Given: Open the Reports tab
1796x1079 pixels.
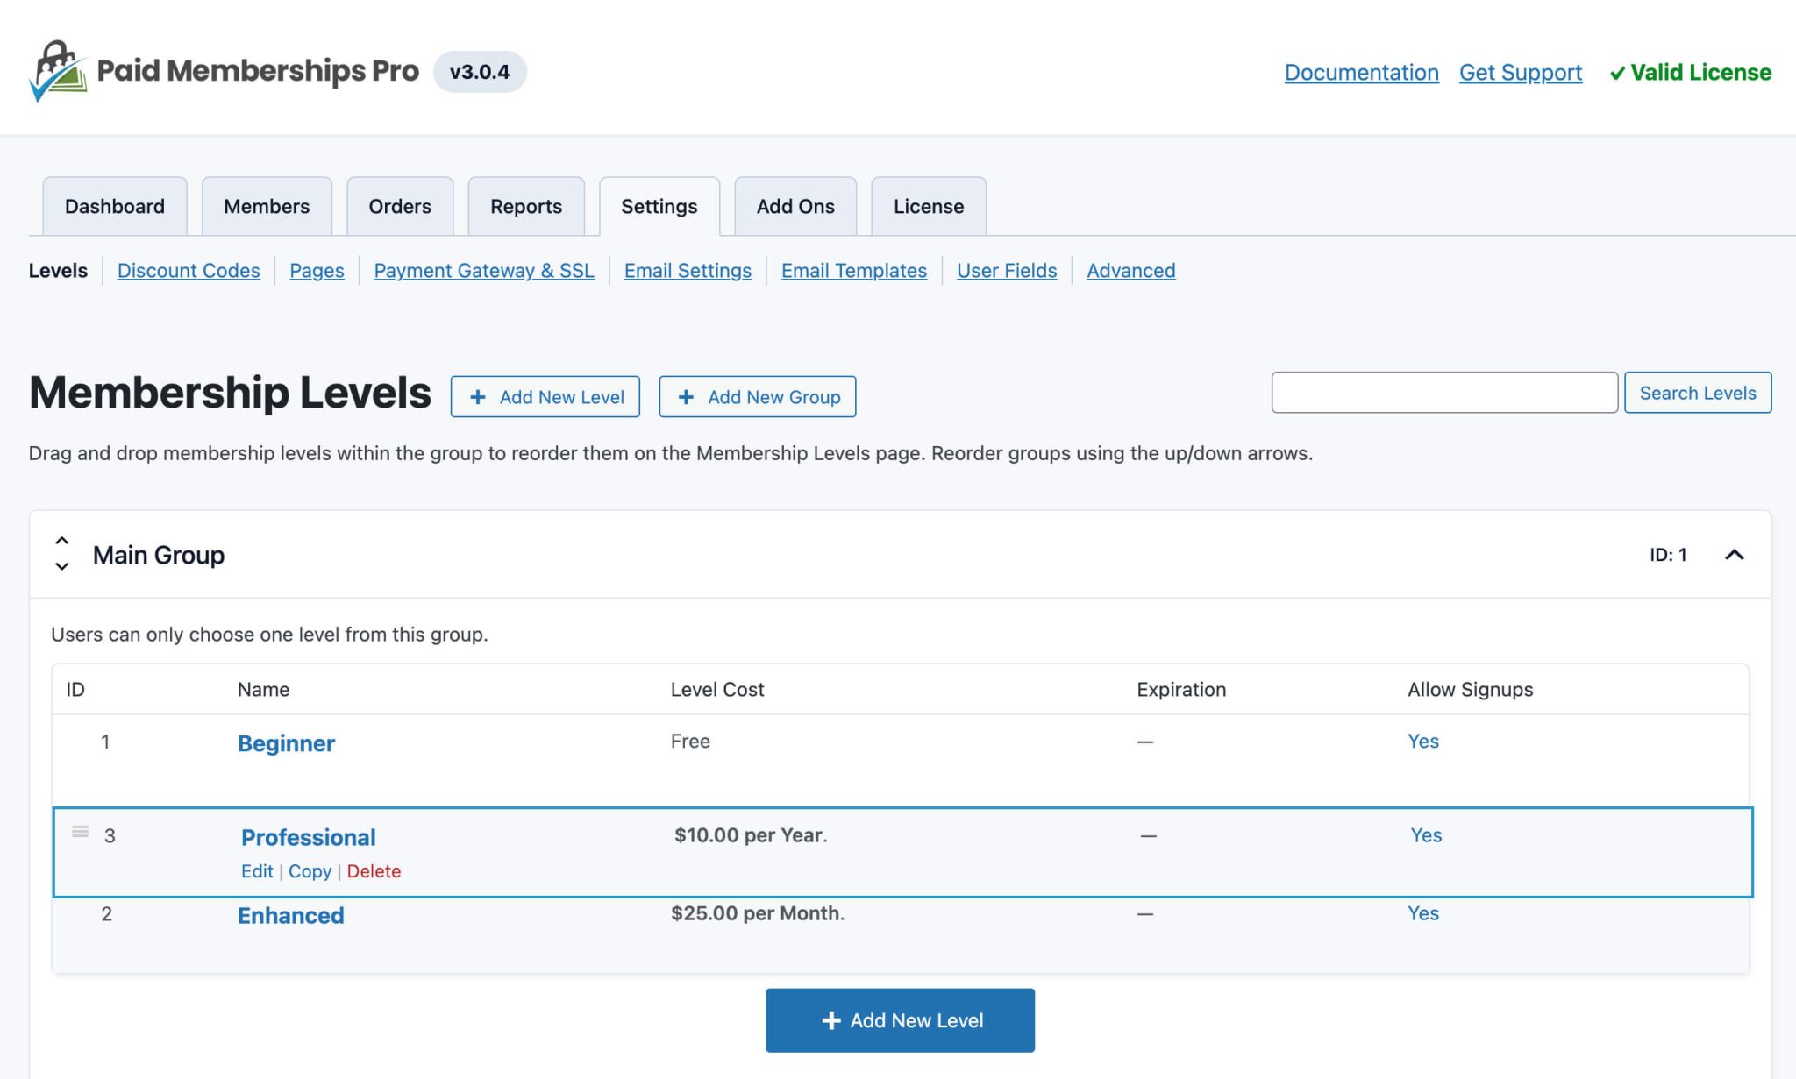Looking at the screenshot, I should 526,206.
